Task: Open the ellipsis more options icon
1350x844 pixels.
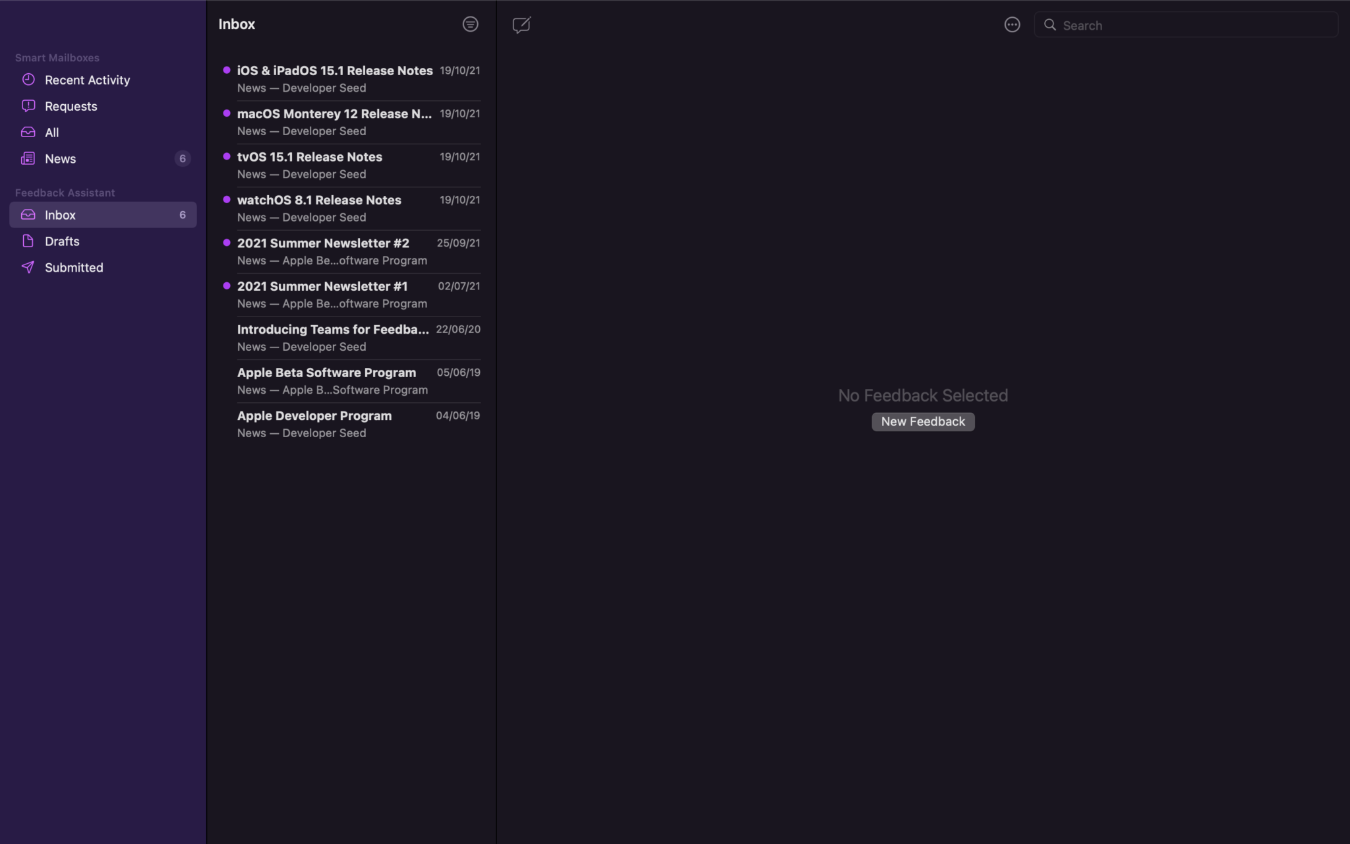Action: click(x=1012, y=25)
